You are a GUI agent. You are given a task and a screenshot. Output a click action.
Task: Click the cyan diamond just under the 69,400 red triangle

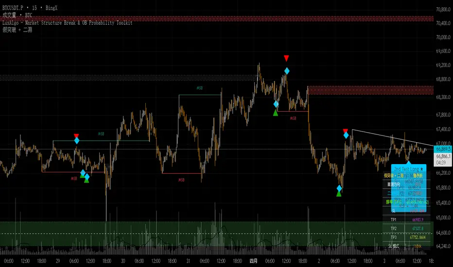tap(287, 71)
